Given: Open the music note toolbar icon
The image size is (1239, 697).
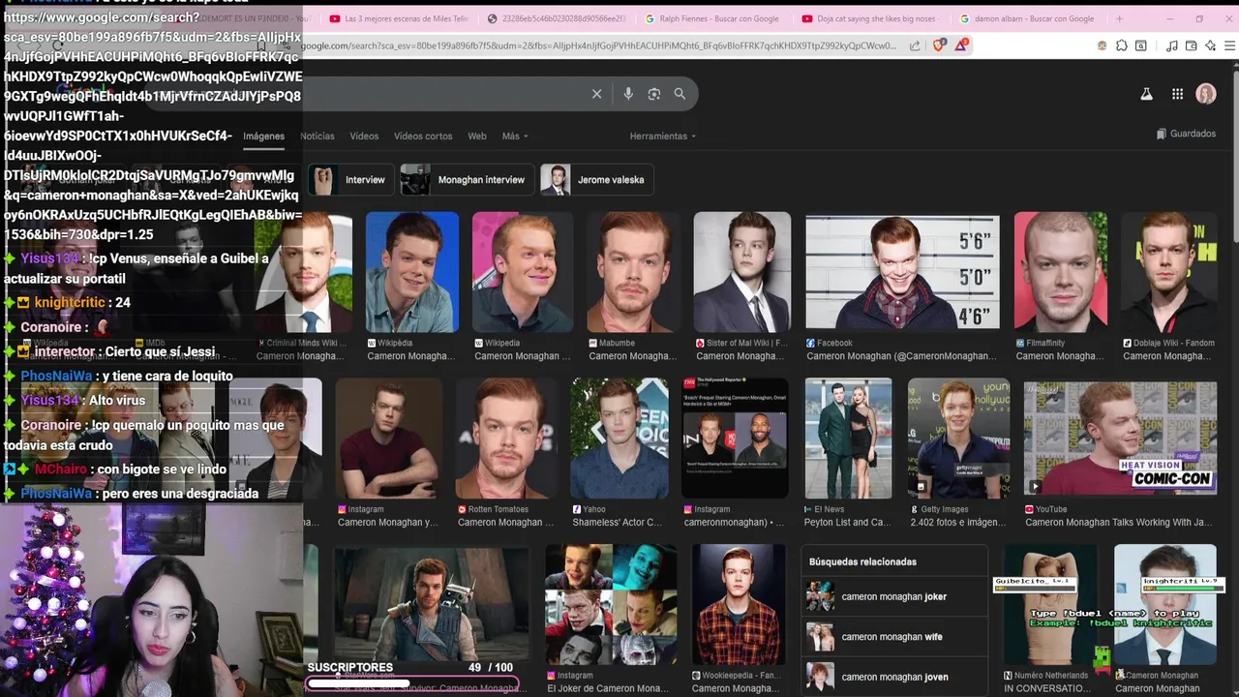Looking at the screenshot, I should (1172, 45).
